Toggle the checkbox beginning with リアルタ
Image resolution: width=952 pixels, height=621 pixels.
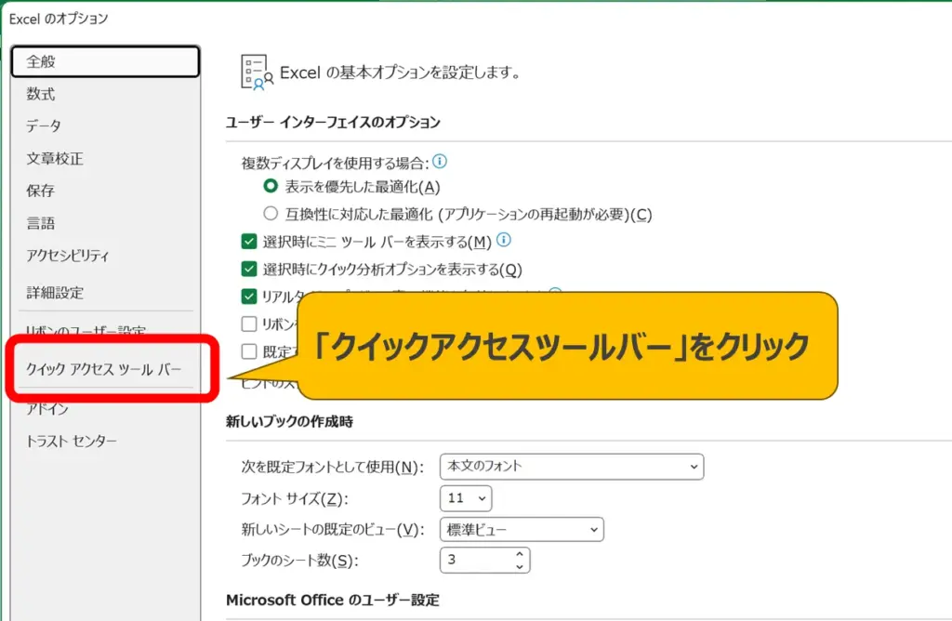coord(249,297)
